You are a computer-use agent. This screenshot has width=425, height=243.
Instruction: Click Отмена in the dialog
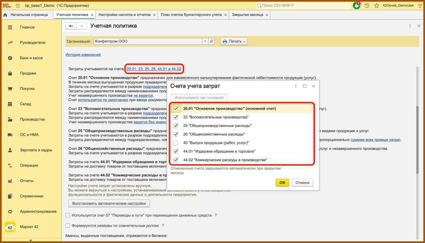pos(302,183)
